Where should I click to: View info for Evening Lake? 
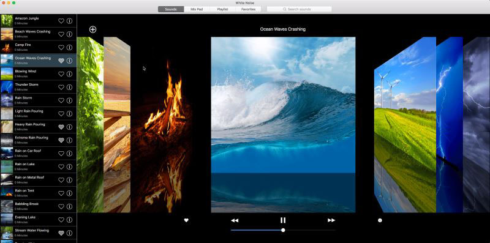69,220
